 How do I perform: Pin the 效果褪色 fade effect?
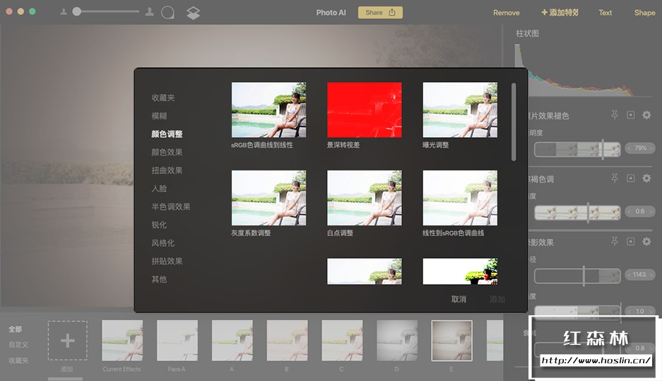615,115
